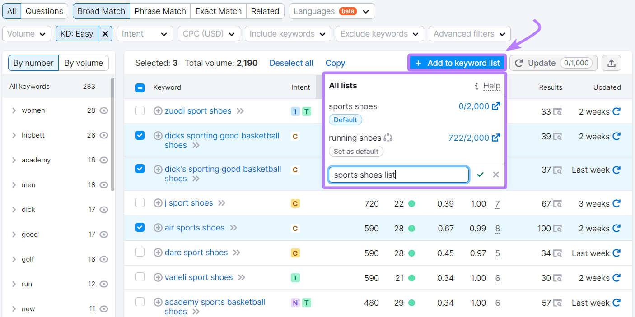The image size is (635, 317).
Task: Confirm new list name with the checkmark icon
Action: 480,175
